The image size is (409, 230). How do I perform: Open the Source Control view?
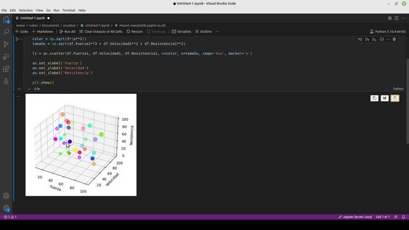[x=6, y=44]
